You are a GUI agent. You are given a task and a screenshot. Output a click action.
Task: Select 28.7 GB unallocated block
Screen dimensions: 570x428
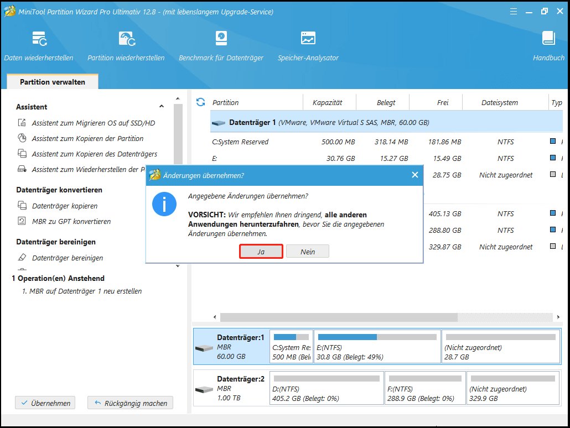coord(500,347)
